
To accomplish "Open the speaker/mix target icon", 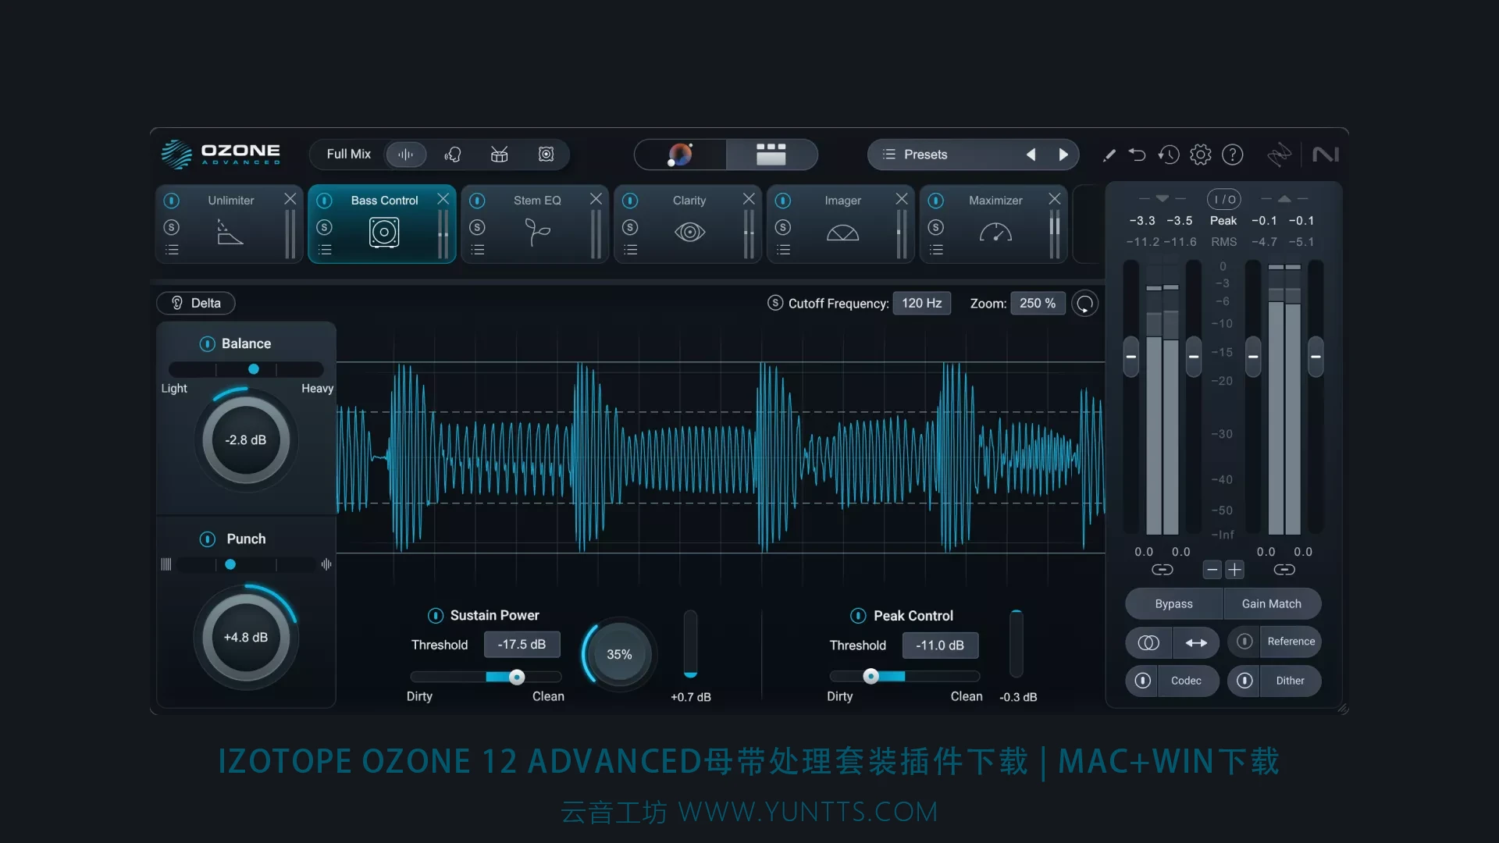I will (x=547, y=155).
